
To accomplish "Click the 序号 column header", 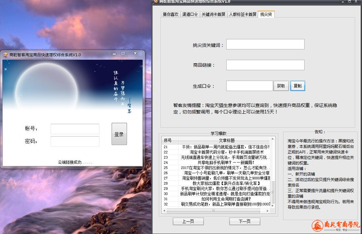I will [170, 140].
